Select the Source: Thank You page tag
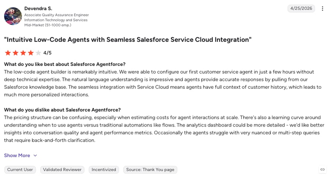 [x=150, y=169]
